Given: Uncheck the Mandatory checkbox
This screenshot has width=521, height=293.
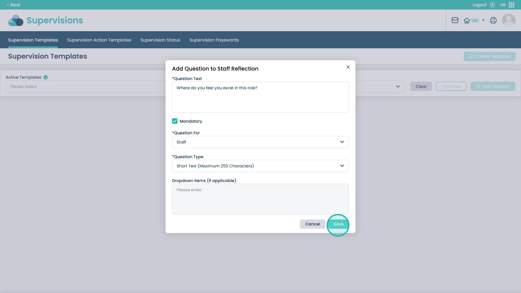Looking at the screenshot, I should pos(175,121).
